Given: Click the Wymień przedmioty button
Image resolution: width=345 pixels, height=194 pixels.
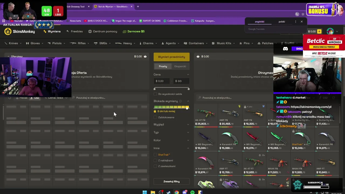Looking at the screenshot, I should click(x=171, y=57).
